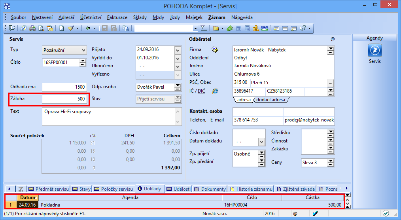This screenshot has width=401, height=220.
Task: Open the Ukončeno date dropdown
Action: [x=178, y=66]
